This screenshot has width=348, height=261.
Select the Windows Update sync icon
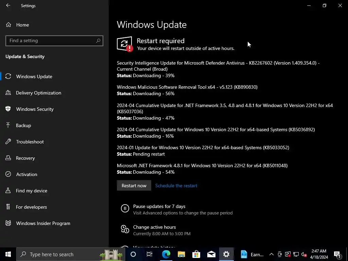coord(8,76)
